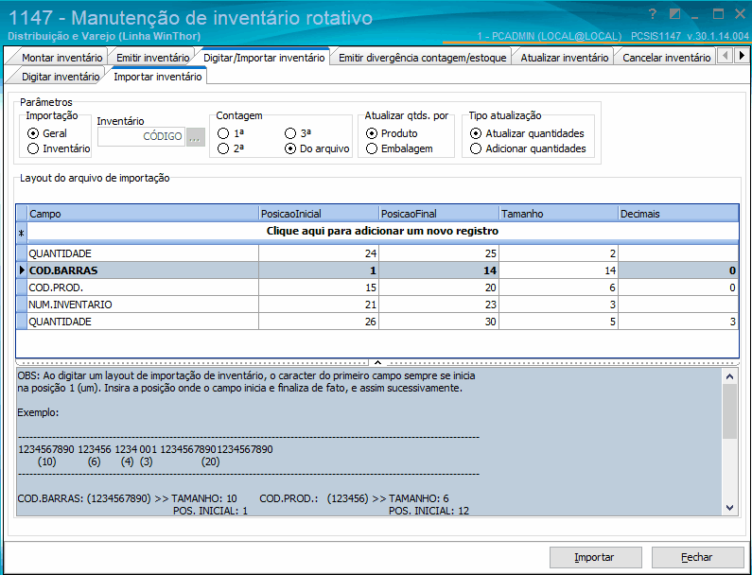752x575 pixels.
Task: Select Geral import option
Action: pos(47,133)
